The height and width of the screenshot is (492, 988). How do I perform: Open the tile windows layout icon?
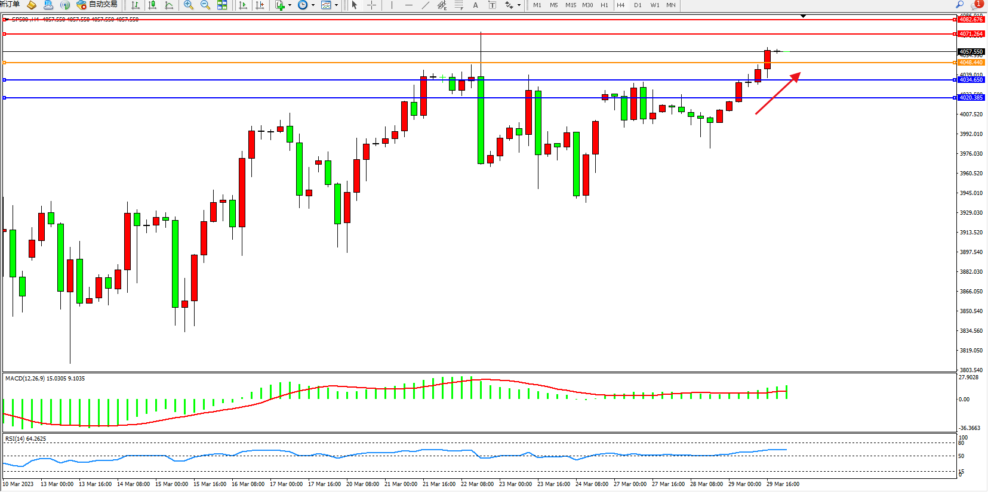[x=222, y=5]
